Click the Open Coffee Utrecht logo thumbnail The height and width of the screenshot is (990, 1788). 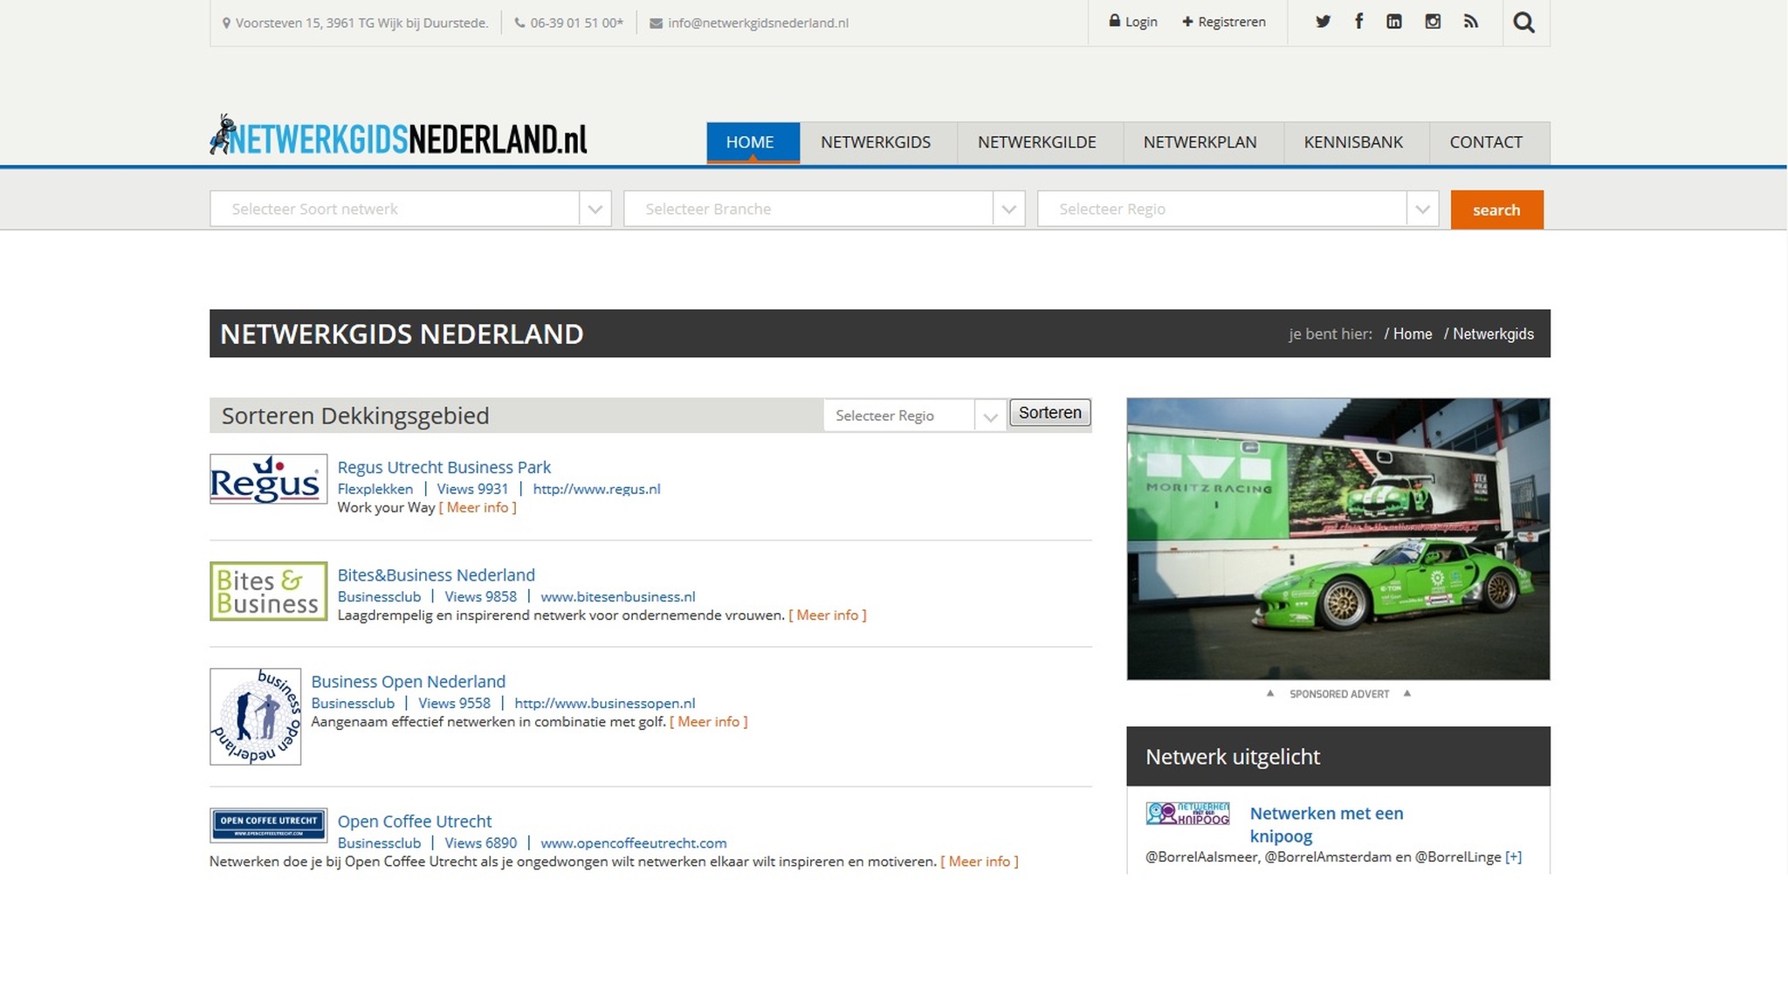[x=269, y=825]
